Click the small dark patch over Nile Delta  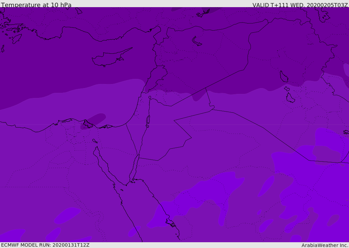[x=93, y=121]
